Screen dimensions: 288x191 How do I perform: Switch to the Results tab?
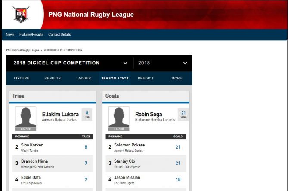(53, 79)
